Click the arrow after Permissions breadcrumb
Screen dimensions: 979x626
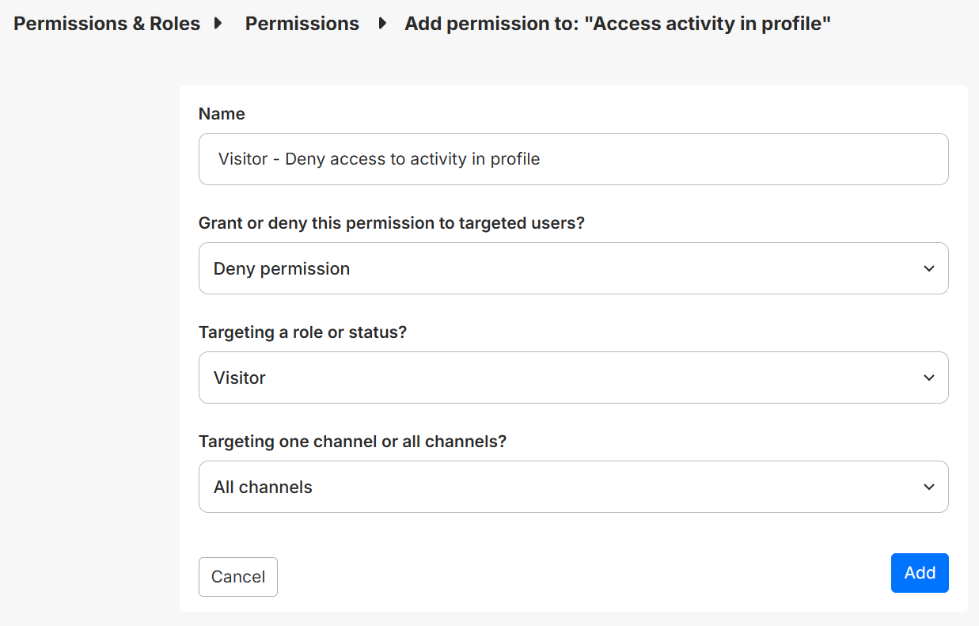click(383, 24)
